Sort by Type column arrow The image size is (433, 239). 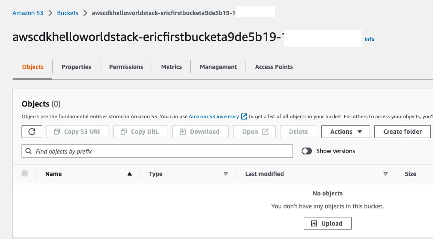[226, 174]
